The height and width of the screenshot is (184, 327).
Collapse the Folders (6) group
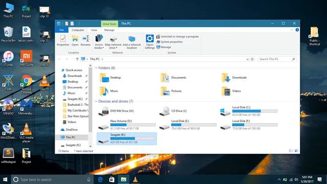[96, 68]
